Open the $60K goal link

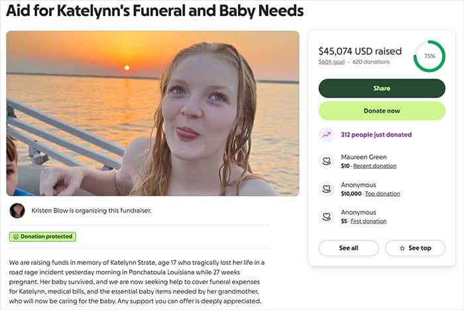pos(333,62)
